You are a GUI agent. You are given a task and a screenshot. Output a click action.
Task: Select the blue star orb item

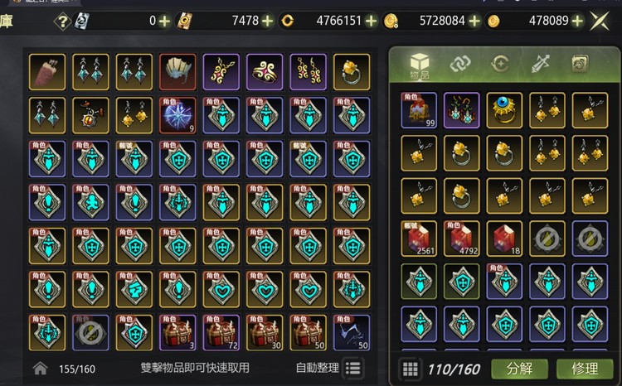(x=177, y=115)
